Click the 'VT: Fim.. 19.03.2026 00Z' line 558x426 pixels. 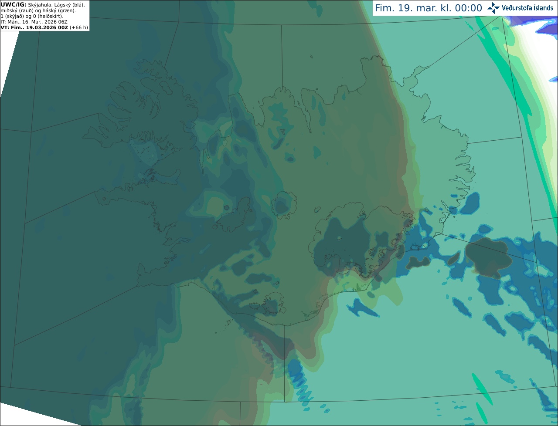point(34,27)
